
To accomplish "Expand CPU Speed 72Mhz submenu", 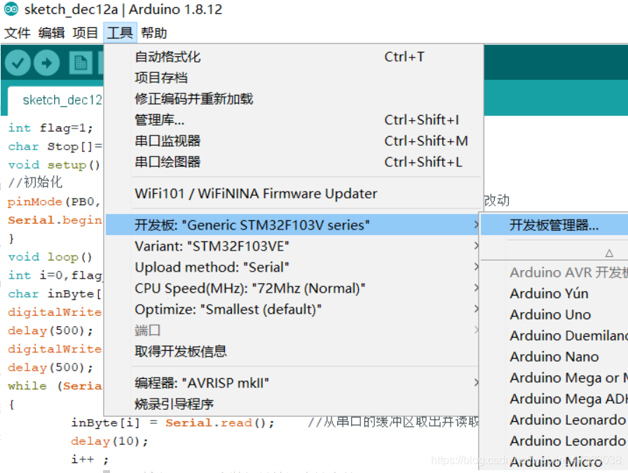I will coord(293,288).
